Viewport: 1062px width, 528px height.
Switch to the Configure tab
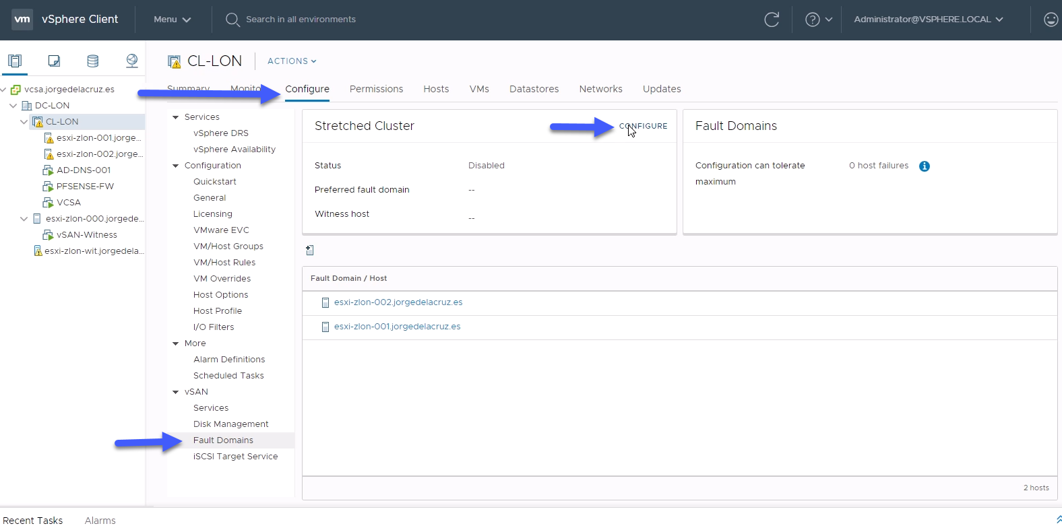[x=307, y=89]
